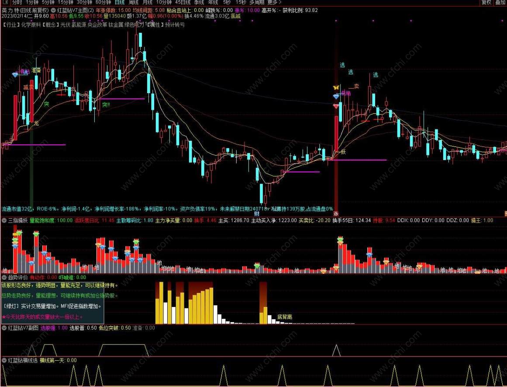Open the 光伏 concept link
507x387 pixels.
tap(65, 24)
